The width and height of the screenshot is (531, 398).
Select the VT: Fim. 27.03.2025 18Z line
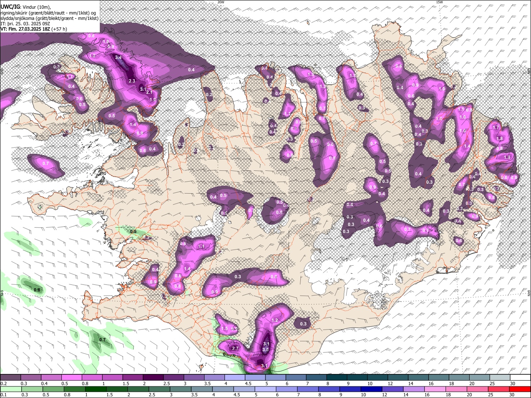click(25, 29)
